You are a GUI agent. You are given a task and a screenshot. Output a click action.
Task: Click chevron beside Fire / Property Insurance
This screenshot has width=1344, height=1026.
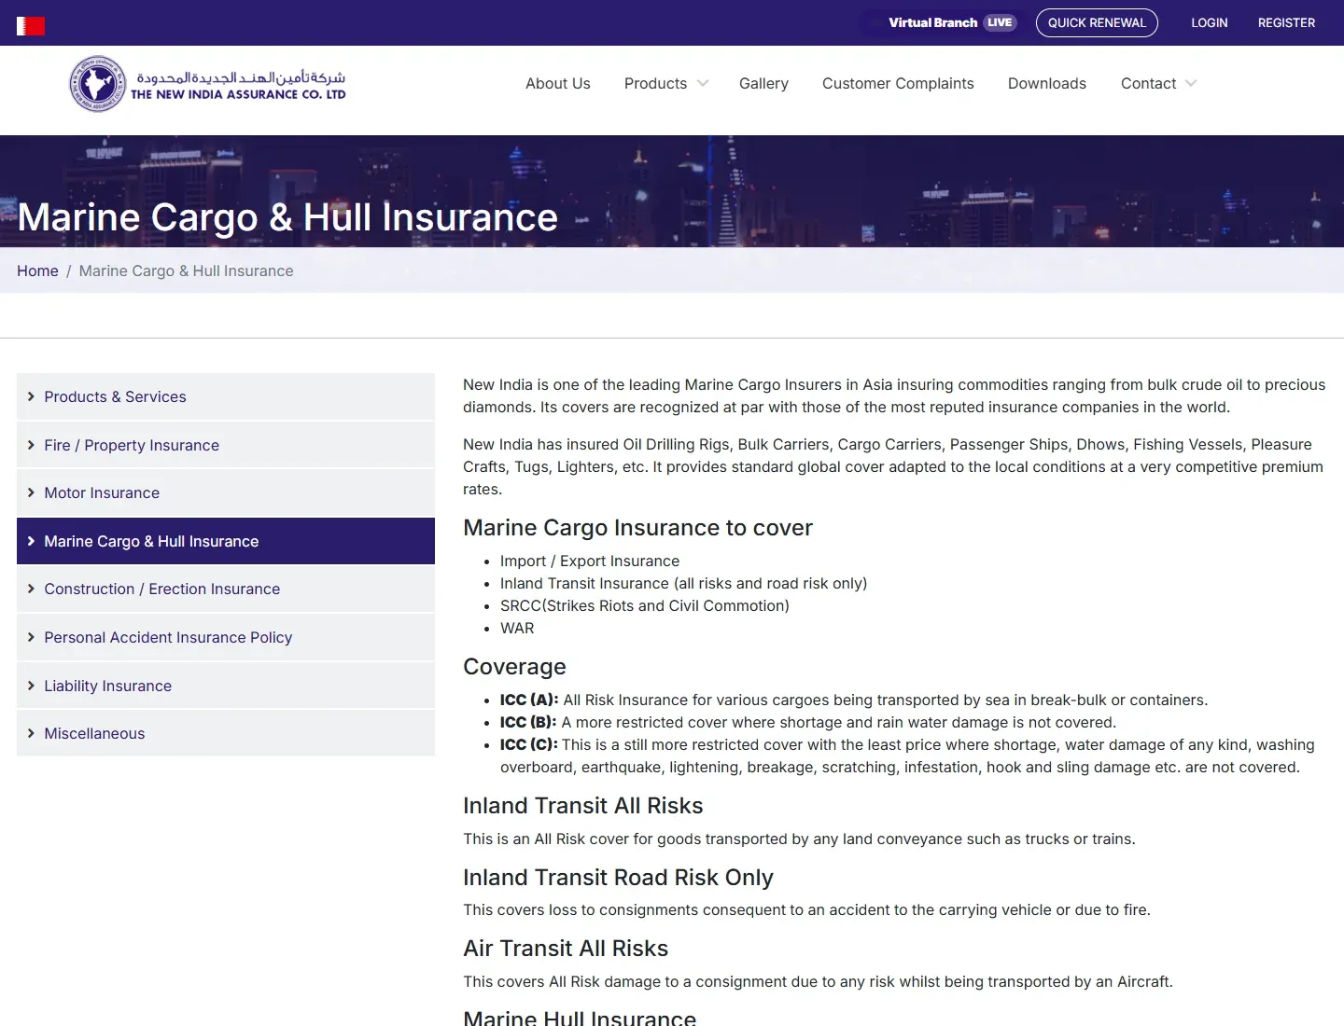coord(31,445)
